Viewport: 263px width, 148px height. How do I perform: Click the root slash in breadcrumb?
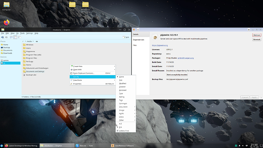tap(23, 41)
